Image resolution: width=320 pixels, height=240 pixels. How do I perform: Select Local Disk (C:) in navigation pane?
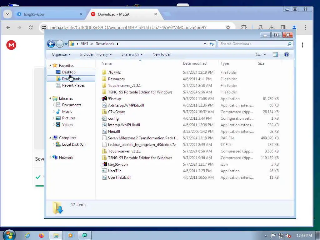[x=71, y=144]
